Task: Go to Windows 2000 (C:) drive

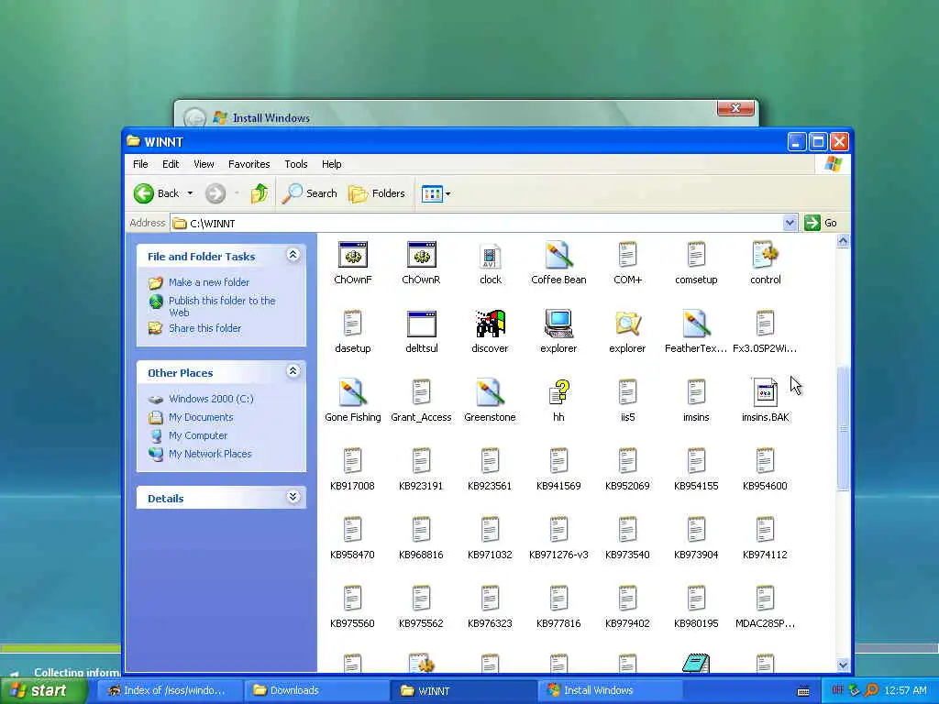Action: (x=211, y=399)
